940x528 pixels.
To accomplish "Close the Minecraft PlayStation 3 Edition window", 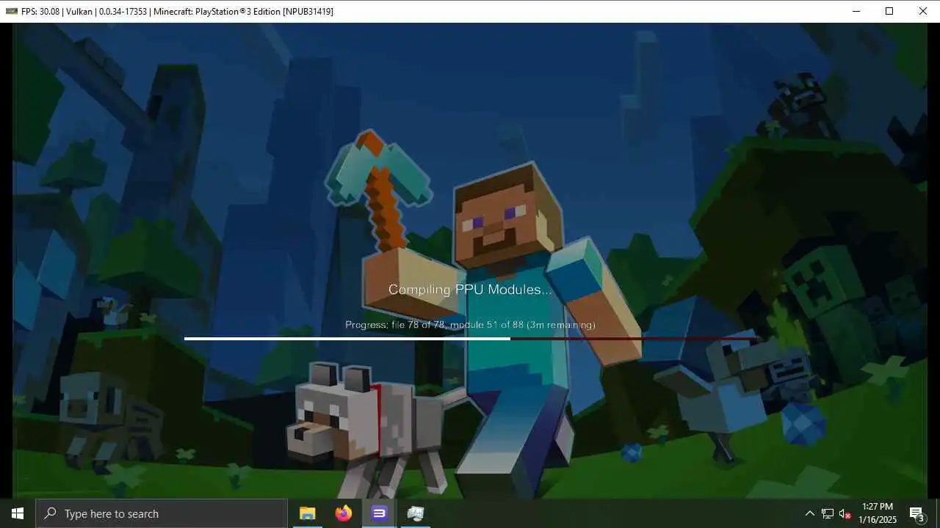I will tap(923, 11).
